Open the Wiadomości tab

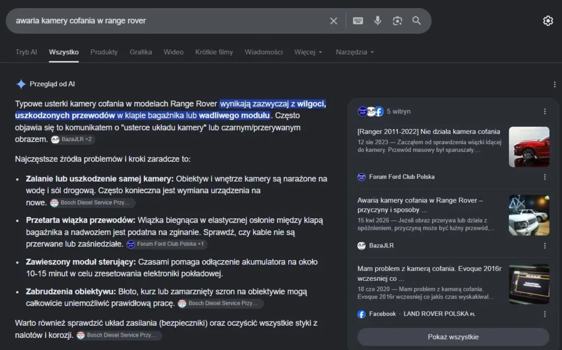point(263,52)
